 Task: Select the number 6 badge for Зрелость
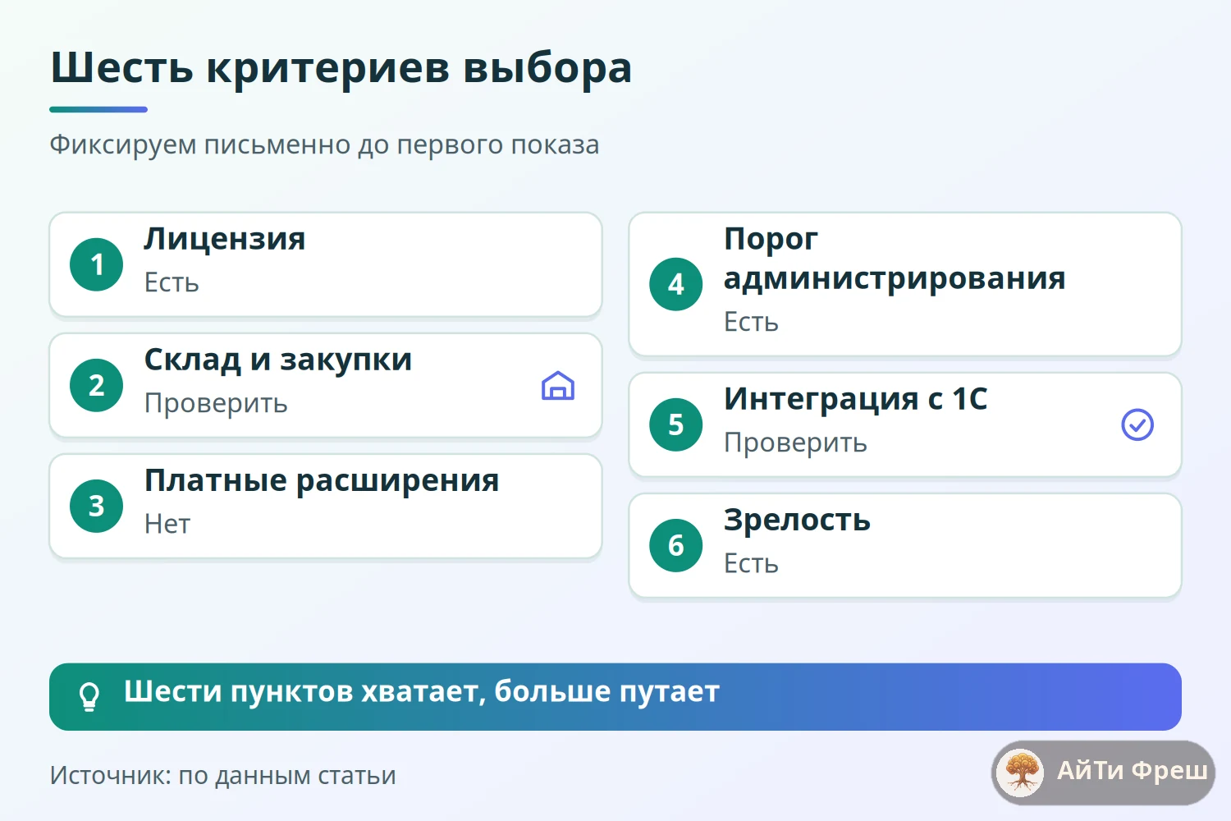tap(676, 545)
